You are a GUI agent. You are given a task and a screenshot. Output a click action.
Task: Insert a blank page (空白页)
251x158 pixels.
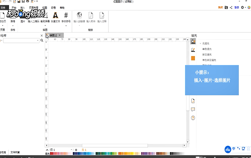(x=3, y=17)
